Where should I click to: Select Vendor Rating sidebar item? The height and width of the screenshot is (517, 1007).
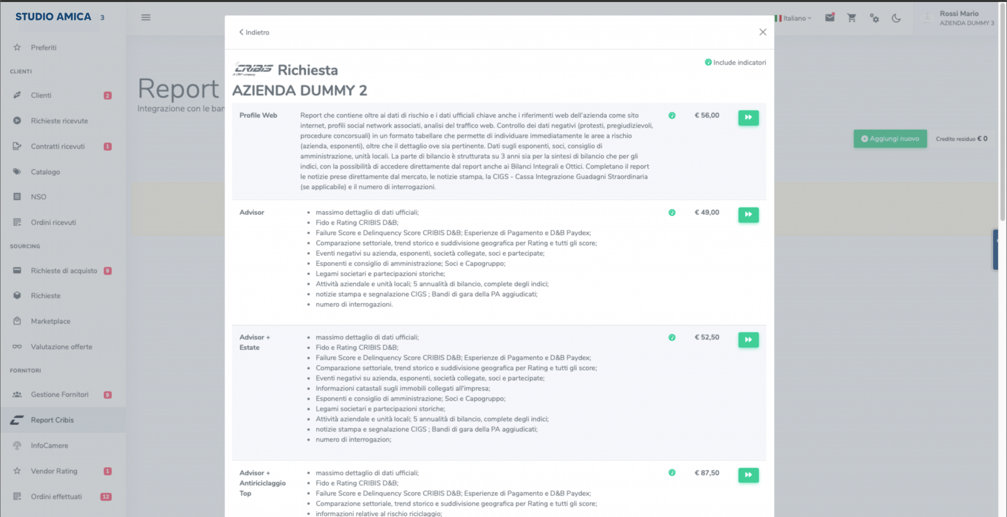point(63,471)
